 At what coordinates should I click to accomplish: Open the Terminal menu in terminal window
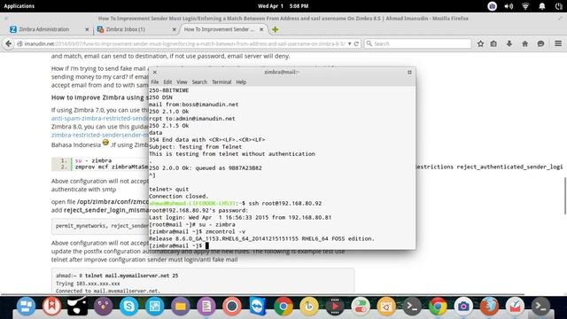point(221,82)
